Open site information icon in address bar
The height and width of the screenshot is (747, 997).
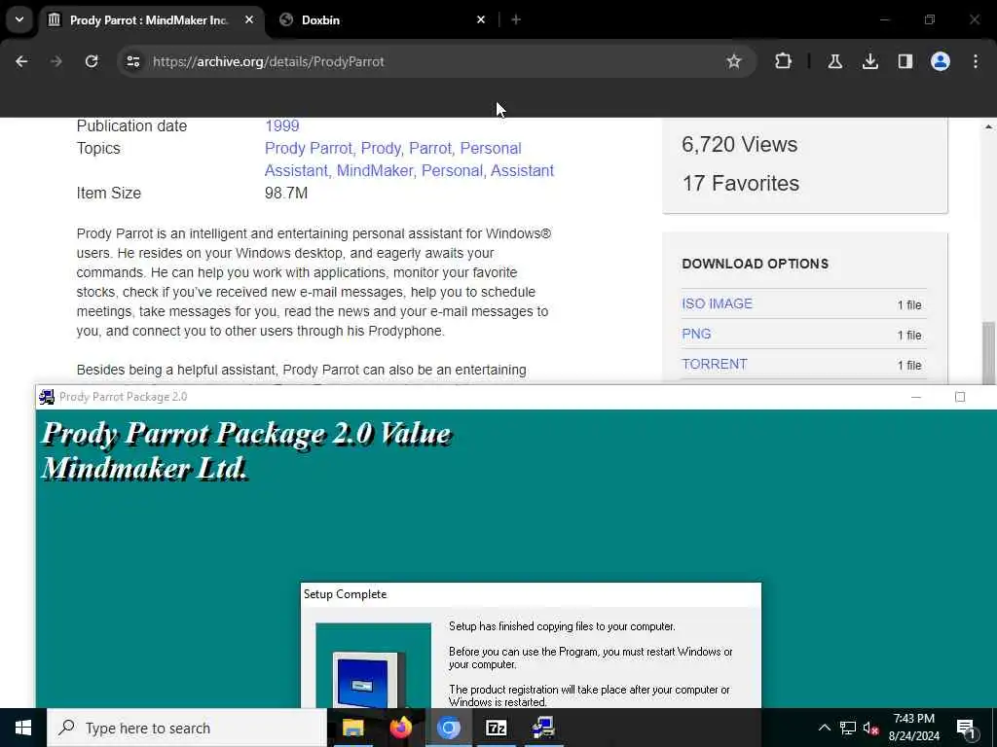pos(132,61)
